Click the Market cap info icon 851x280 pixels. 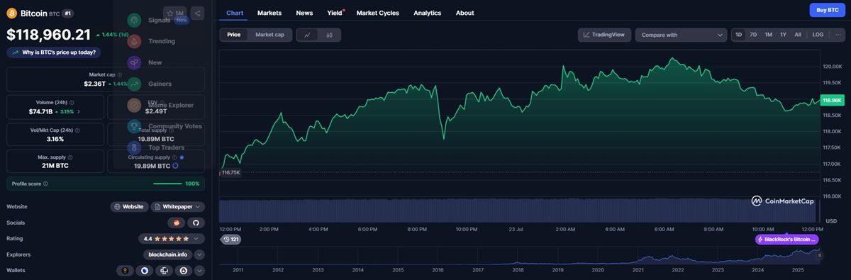119,74
